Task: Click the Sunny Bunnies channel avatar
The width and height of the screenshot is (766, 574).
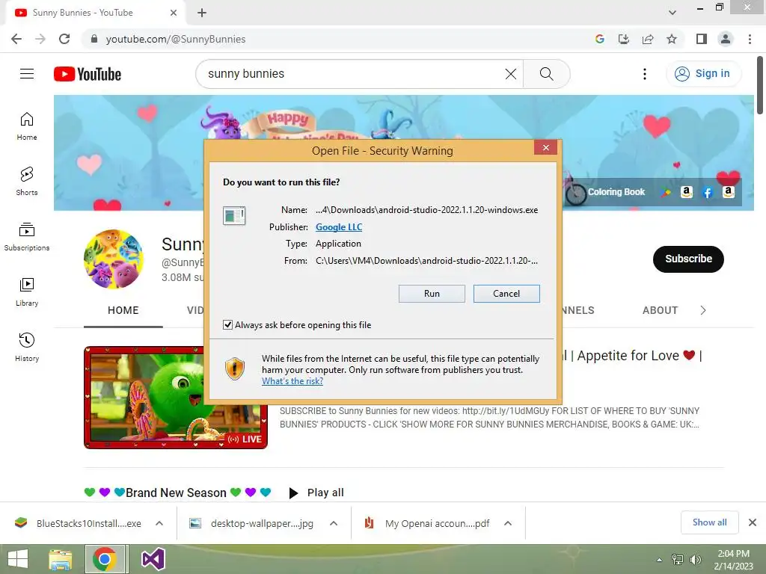Action: [114, 259]
